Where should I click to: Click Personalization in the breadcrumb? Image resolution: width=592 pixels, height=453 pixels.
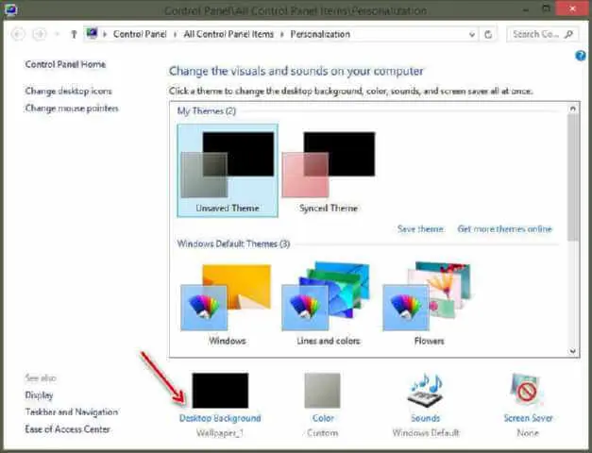pos(320,34)
